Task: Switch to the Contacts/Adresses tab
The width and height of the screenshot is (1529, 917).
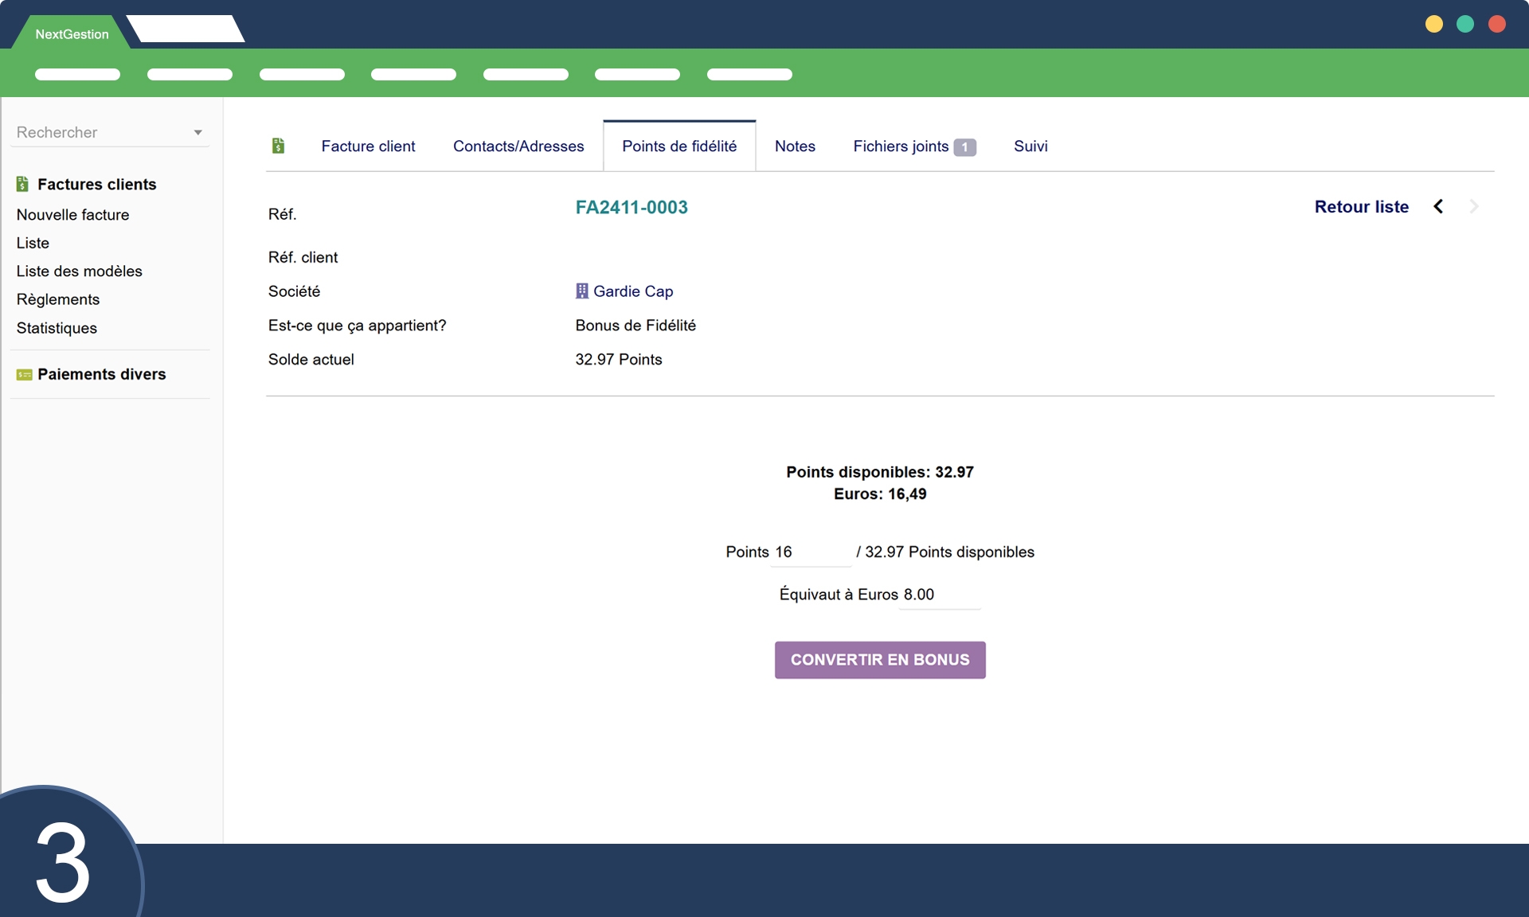Action: [x=518, y=146]
